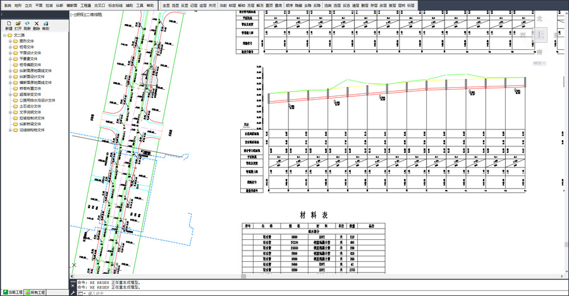
Task: Expand the 横断面原地面线文件 node
Action: pyautogui.click(x=10, y=83)
